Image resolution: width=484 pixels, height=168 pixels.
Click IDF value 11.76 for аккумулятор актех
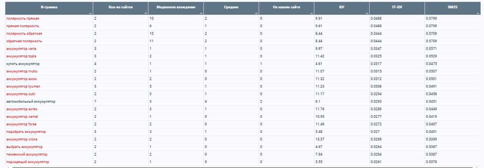click(319, 109)
